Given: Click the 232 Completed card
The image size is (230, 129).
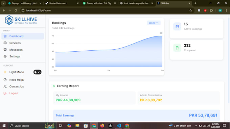Looking at the screenshot, I should click(197, 50).
